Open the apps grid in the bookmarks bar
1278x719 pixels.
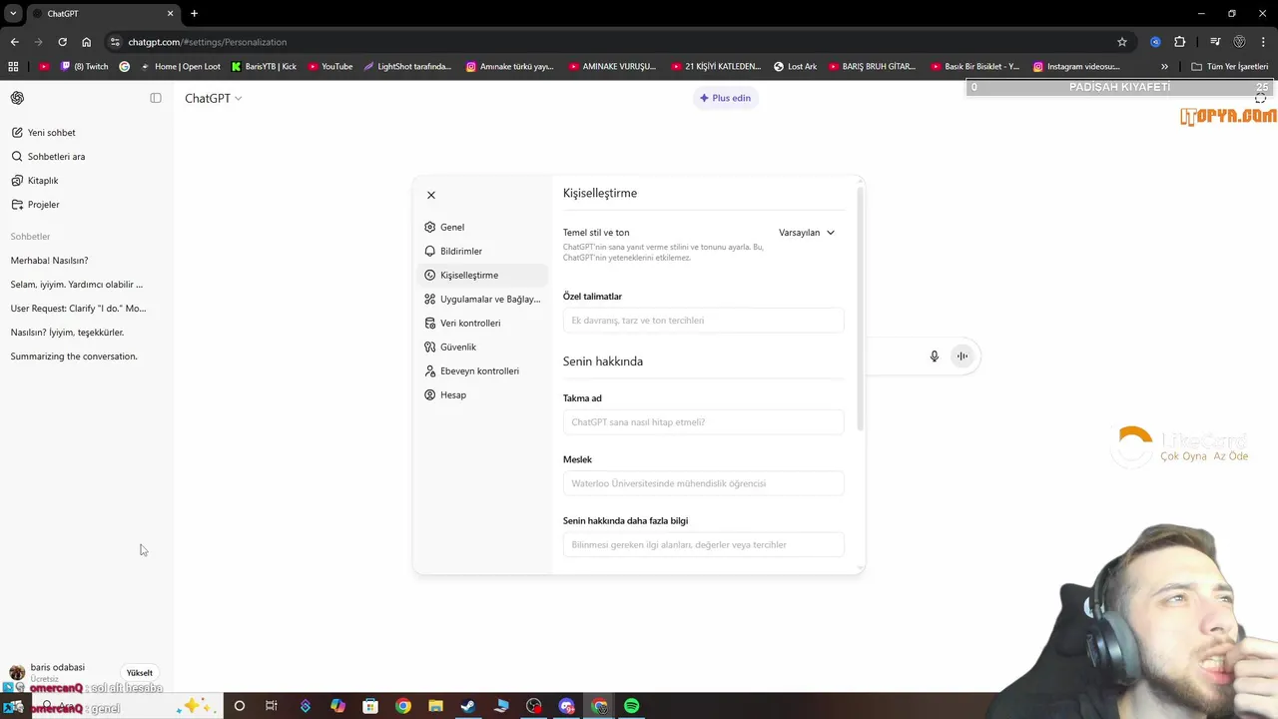(13, 67)
